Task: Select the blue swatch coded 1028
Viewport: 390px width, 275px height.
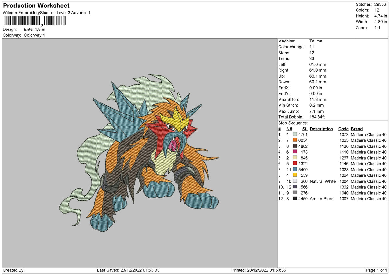Action: click(x=295, y=169)
